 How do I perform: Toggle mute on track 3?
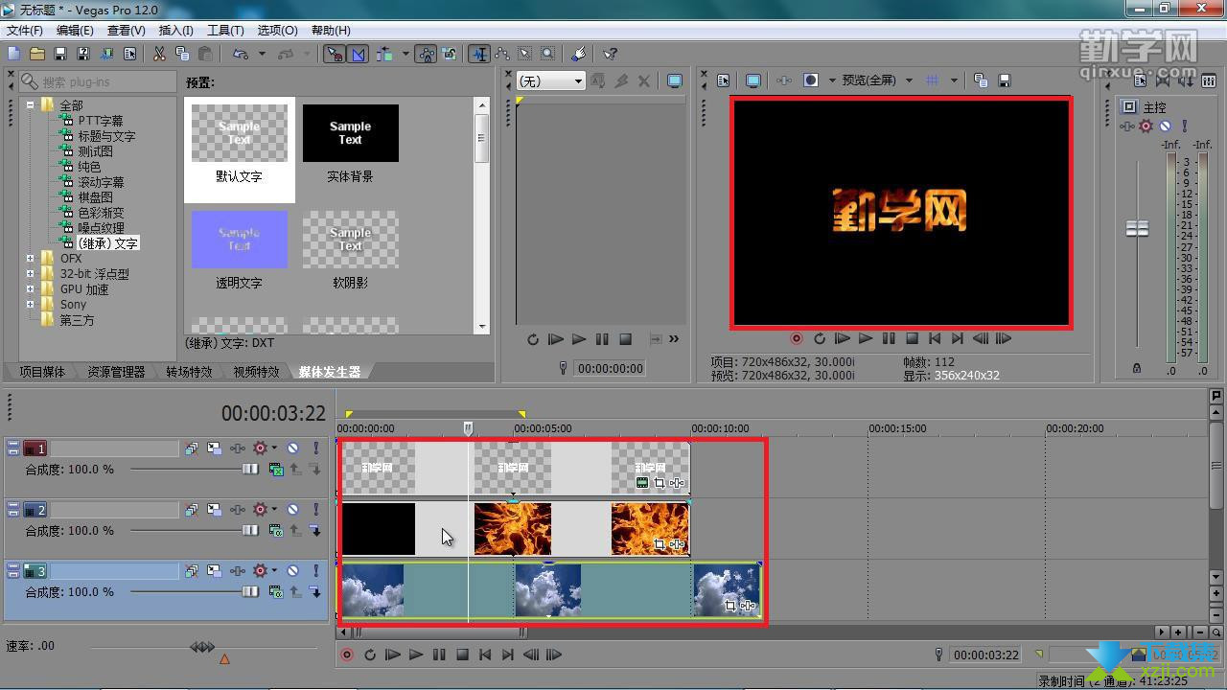click(293, 571)
